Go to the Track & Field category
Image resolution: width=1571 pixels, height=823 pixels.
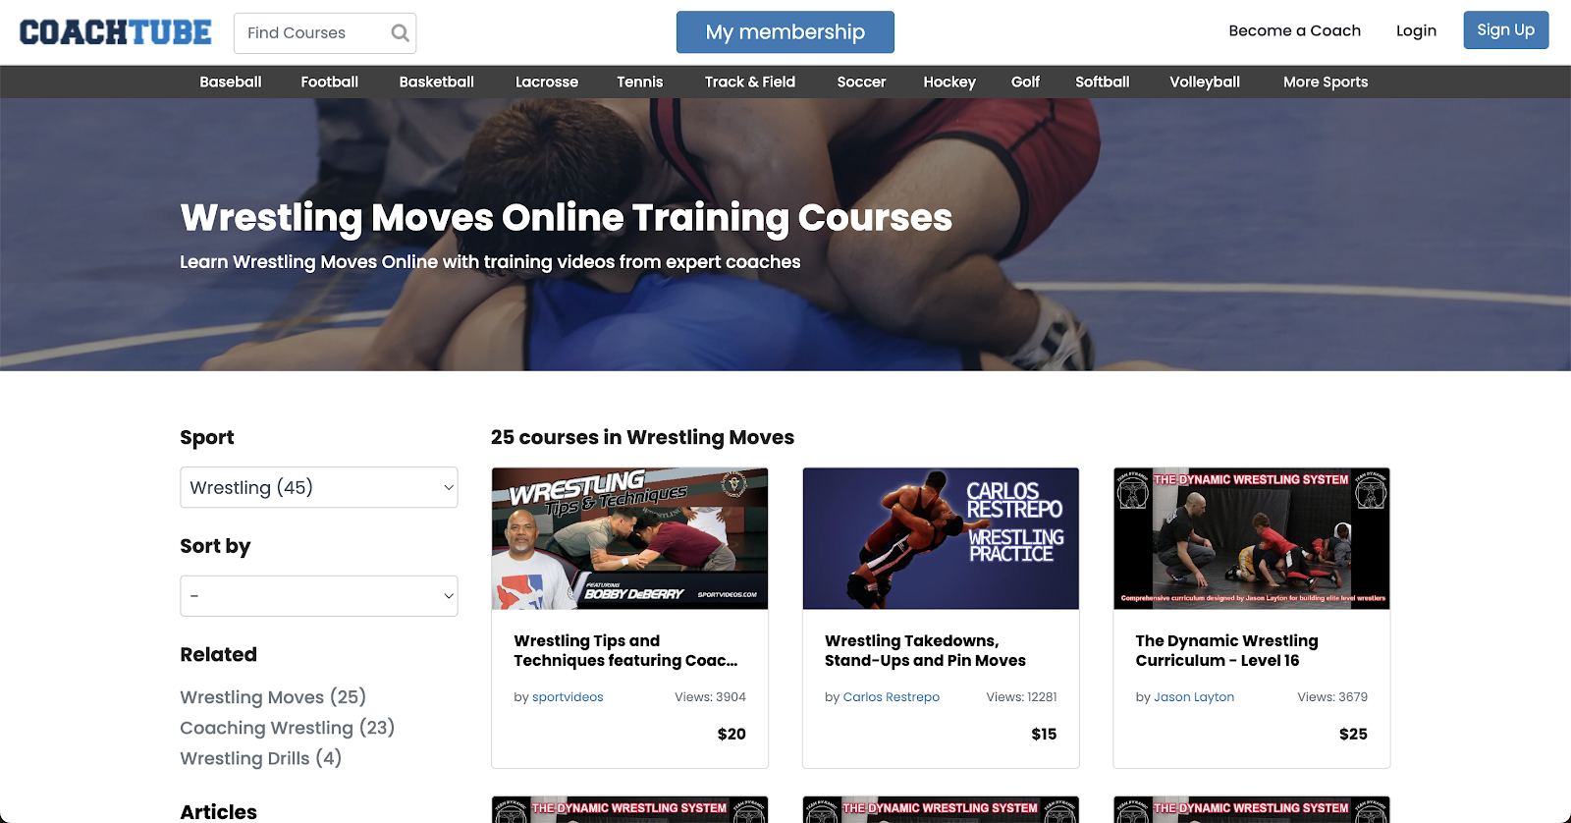pos(750,82)
